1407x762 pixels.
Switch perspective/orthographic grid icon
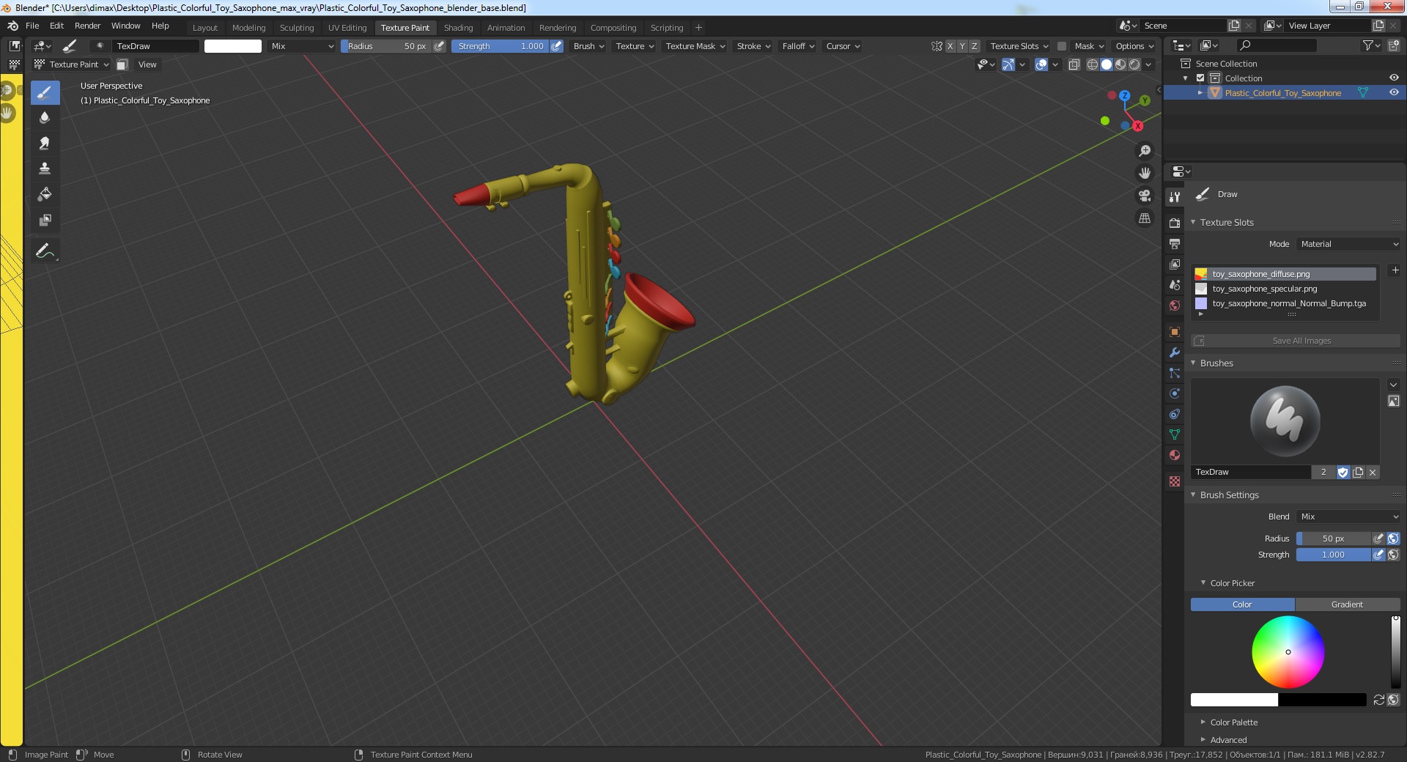pyautogui.click(x=1145, y=218)
